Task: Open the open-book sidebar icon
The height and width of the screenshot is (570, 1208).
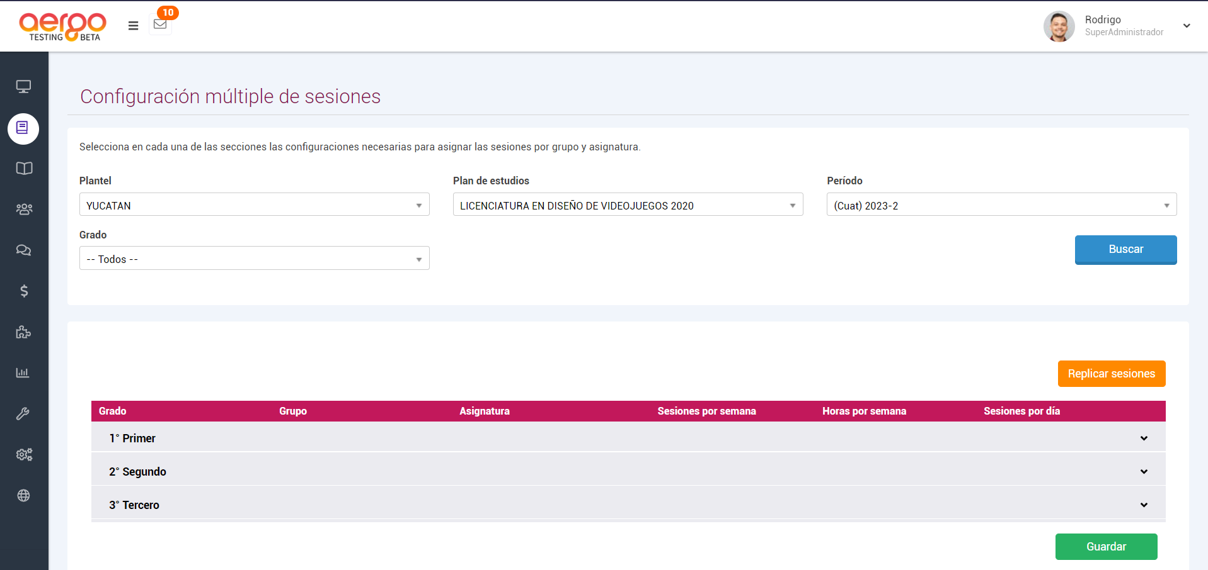Action: click(24, 169)
